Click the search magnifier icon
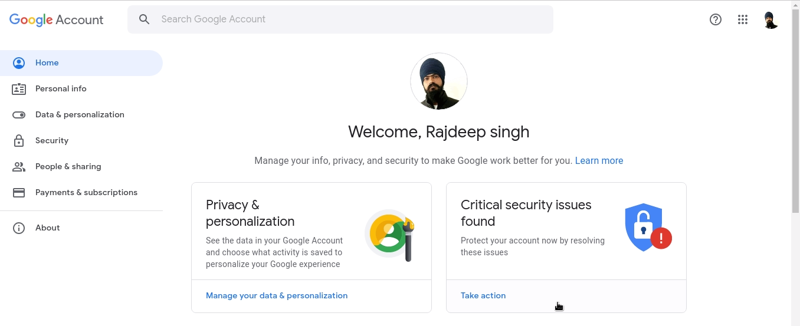The width and height of the screenshot is (800, 326). [x=145, y=19]
